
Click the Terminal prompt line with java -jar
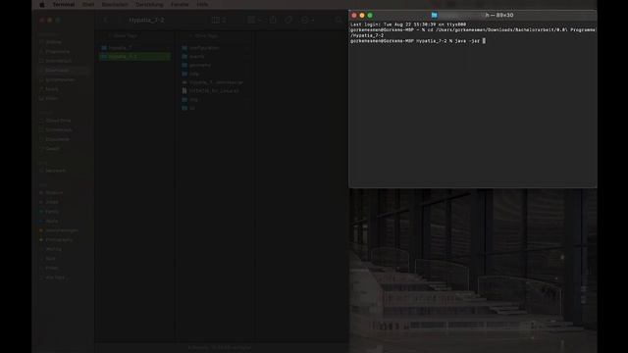pos(418,41)
